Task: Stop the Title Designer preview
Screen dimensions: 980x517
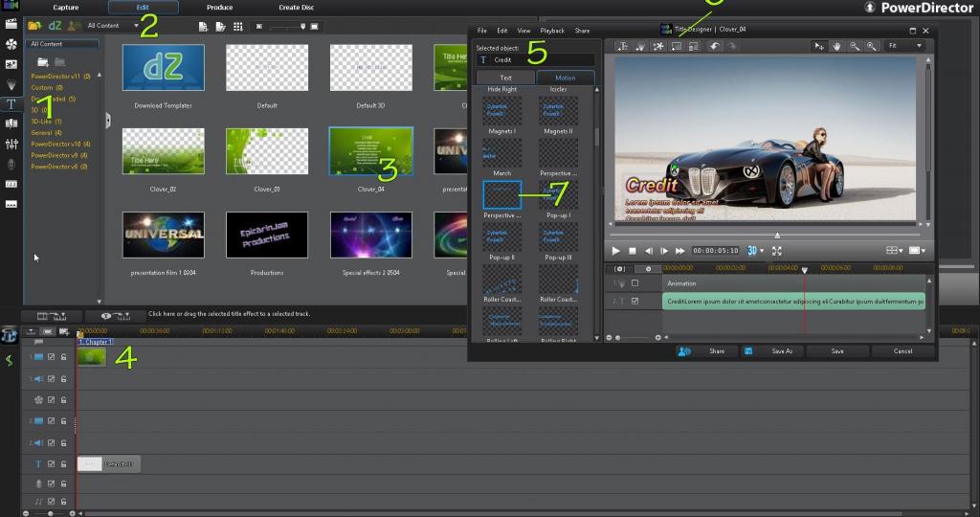Action: tap(633, 251)
